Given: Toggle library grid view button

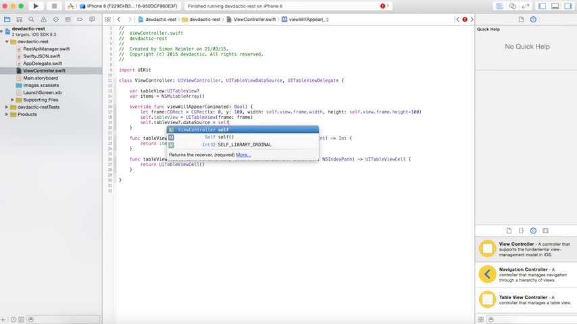Looking at the screenshot, I should (480, 319).
